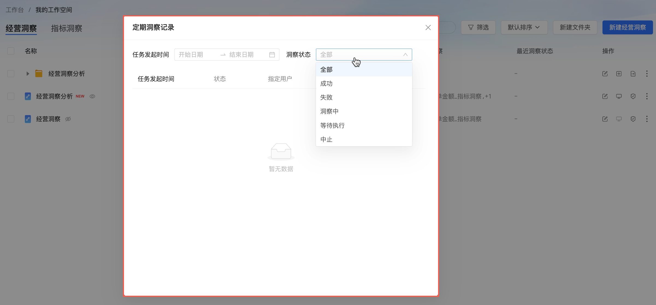Click edit icon for 经营洞察分析 folder row
Image resolution: width=656 pixels, height=305 pixels.
coord(605,74)
